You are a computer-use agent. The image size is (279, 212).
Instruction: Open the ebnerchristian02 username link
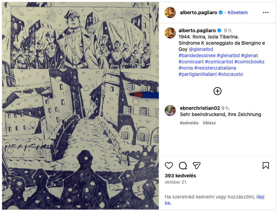click(200, 108)
